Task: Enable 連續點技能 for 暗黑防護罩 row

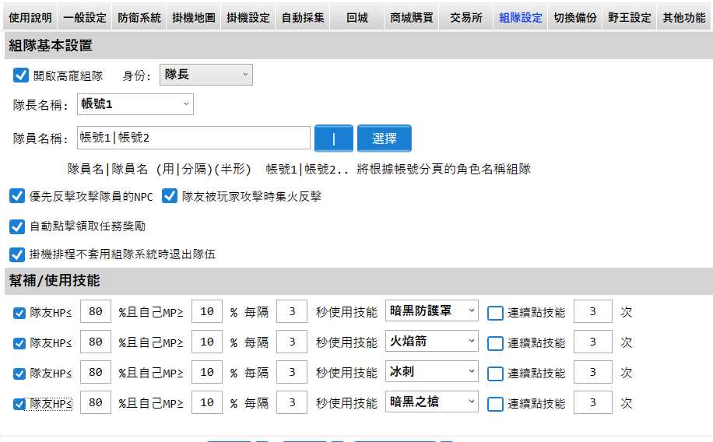Action: coord(495,313)
